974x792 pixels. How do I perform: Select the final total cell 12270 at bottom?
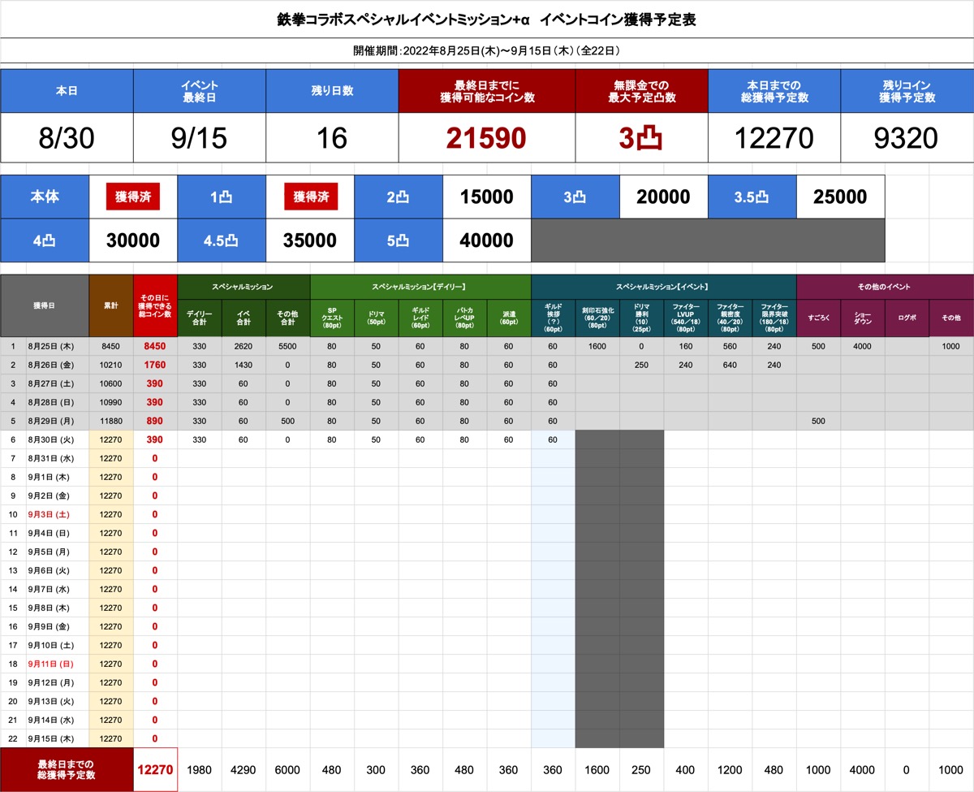click(x=154, y=769)
